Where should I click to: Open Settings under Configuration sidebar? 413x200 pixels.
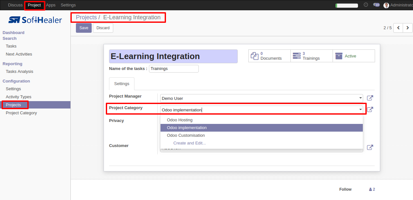click(x=13, y=89)
